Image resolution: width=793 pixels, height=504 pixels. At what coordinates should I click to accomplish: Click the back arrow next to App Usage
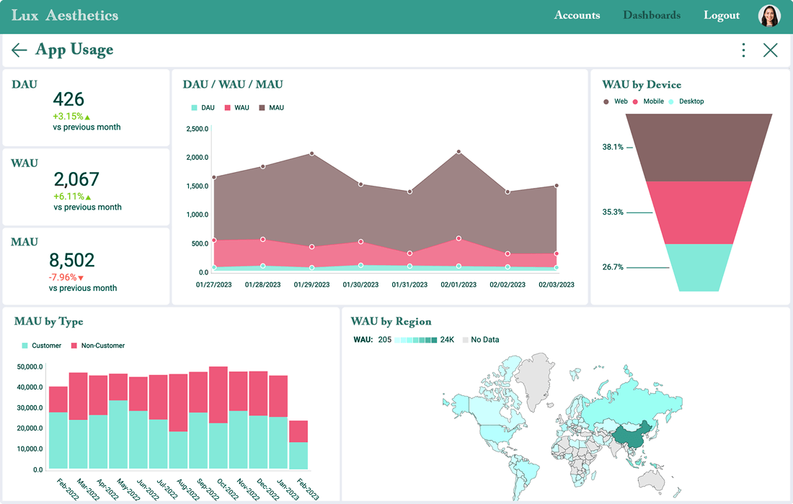click(19, 50)
